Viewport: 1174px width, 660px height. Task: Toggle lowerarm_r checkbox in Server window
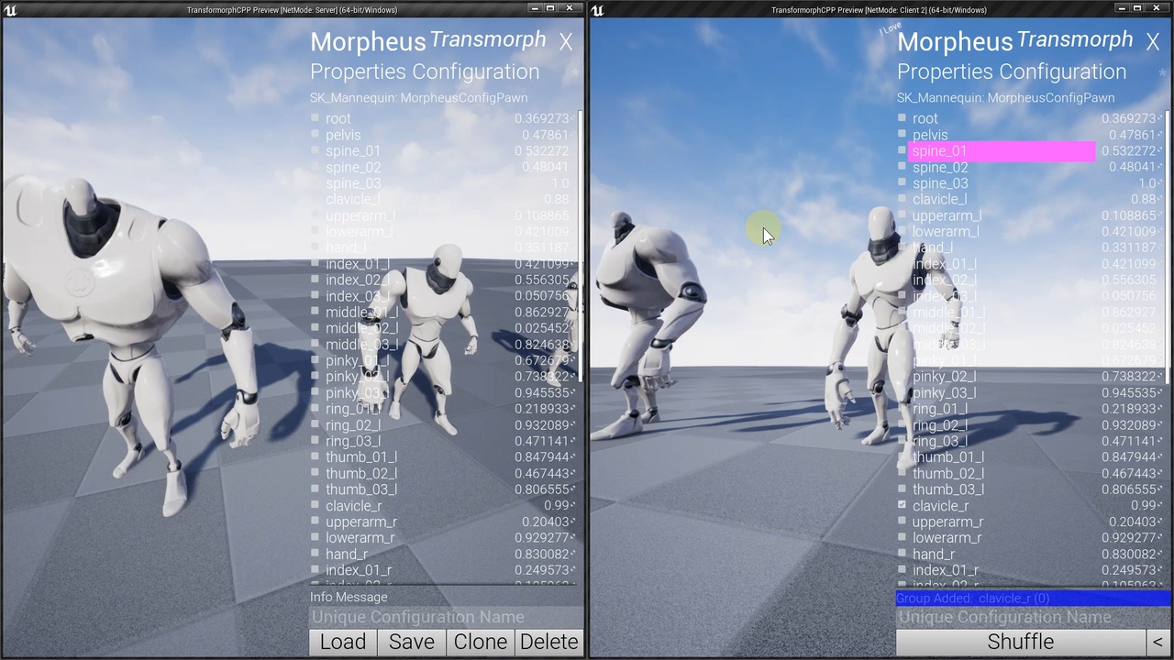tap(315, 538)
